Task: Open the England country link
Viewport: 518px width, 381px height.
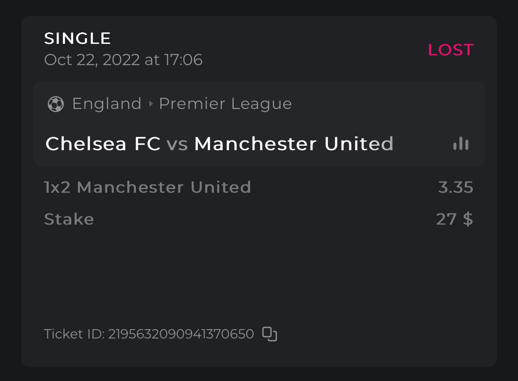Action: 107,104
